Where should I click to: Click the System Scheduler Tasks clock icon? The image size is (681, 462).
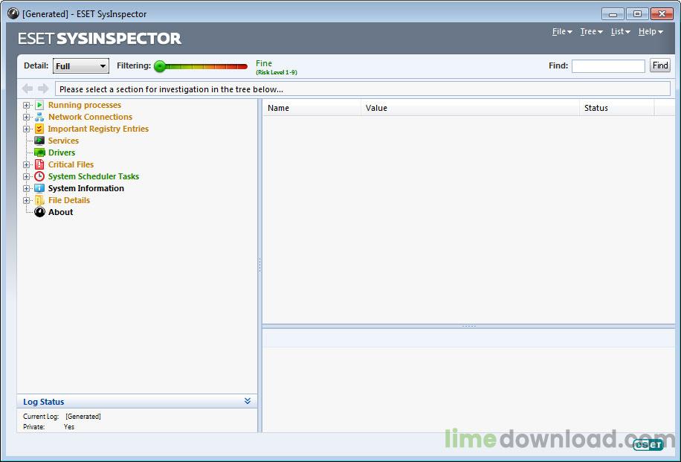coord(39,176)
